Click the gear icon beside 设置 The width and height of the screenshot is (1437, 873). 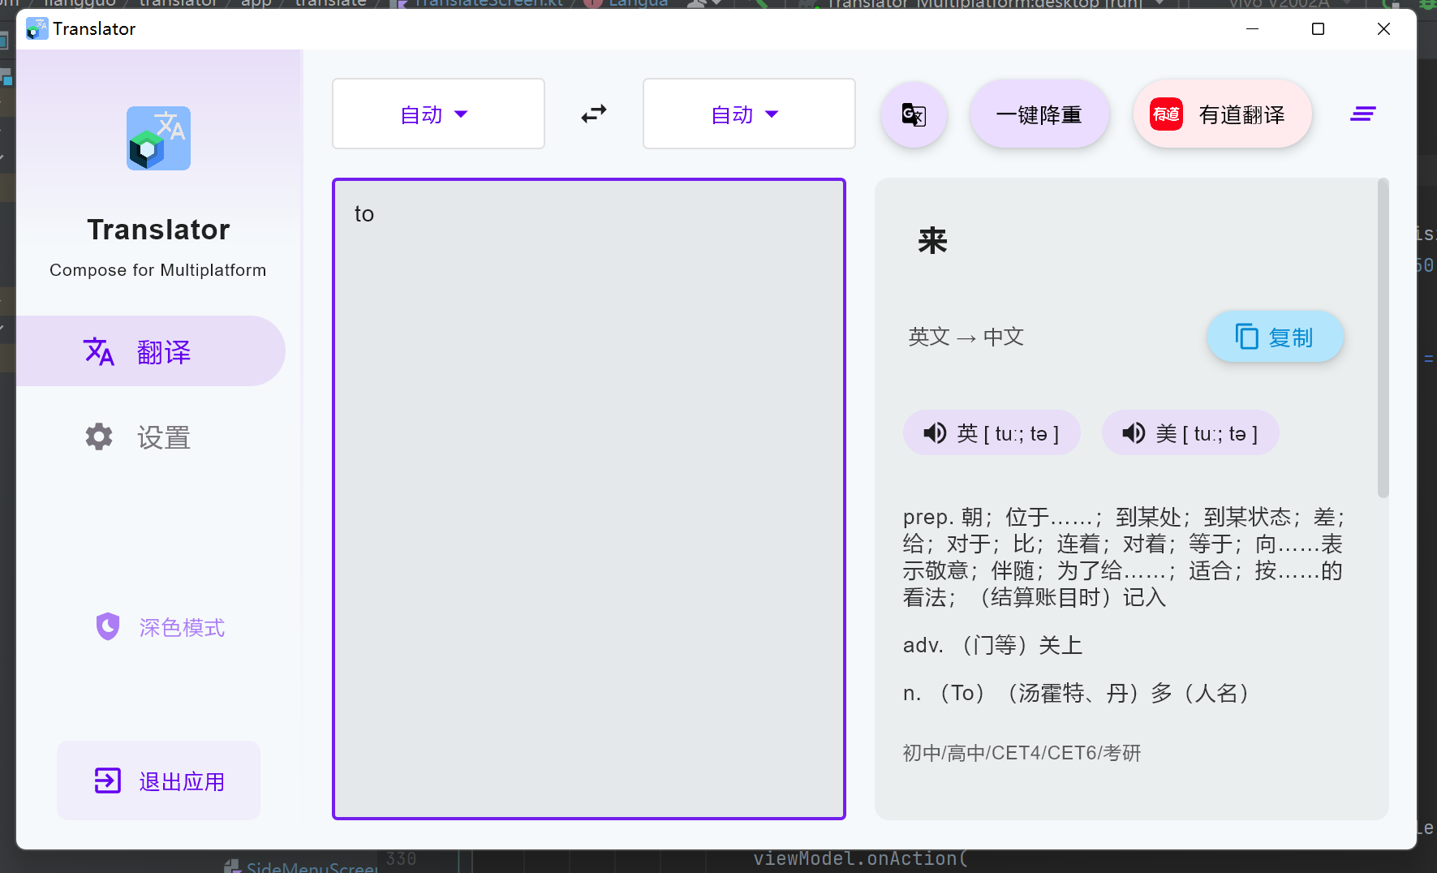[99, 436]
